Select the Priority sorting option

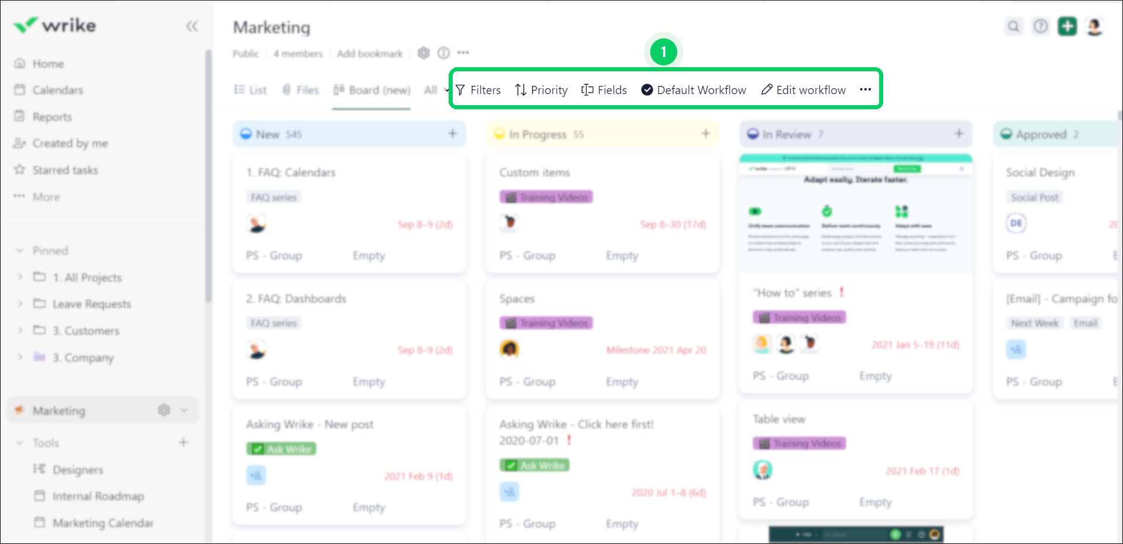click(x=540, y=89)
